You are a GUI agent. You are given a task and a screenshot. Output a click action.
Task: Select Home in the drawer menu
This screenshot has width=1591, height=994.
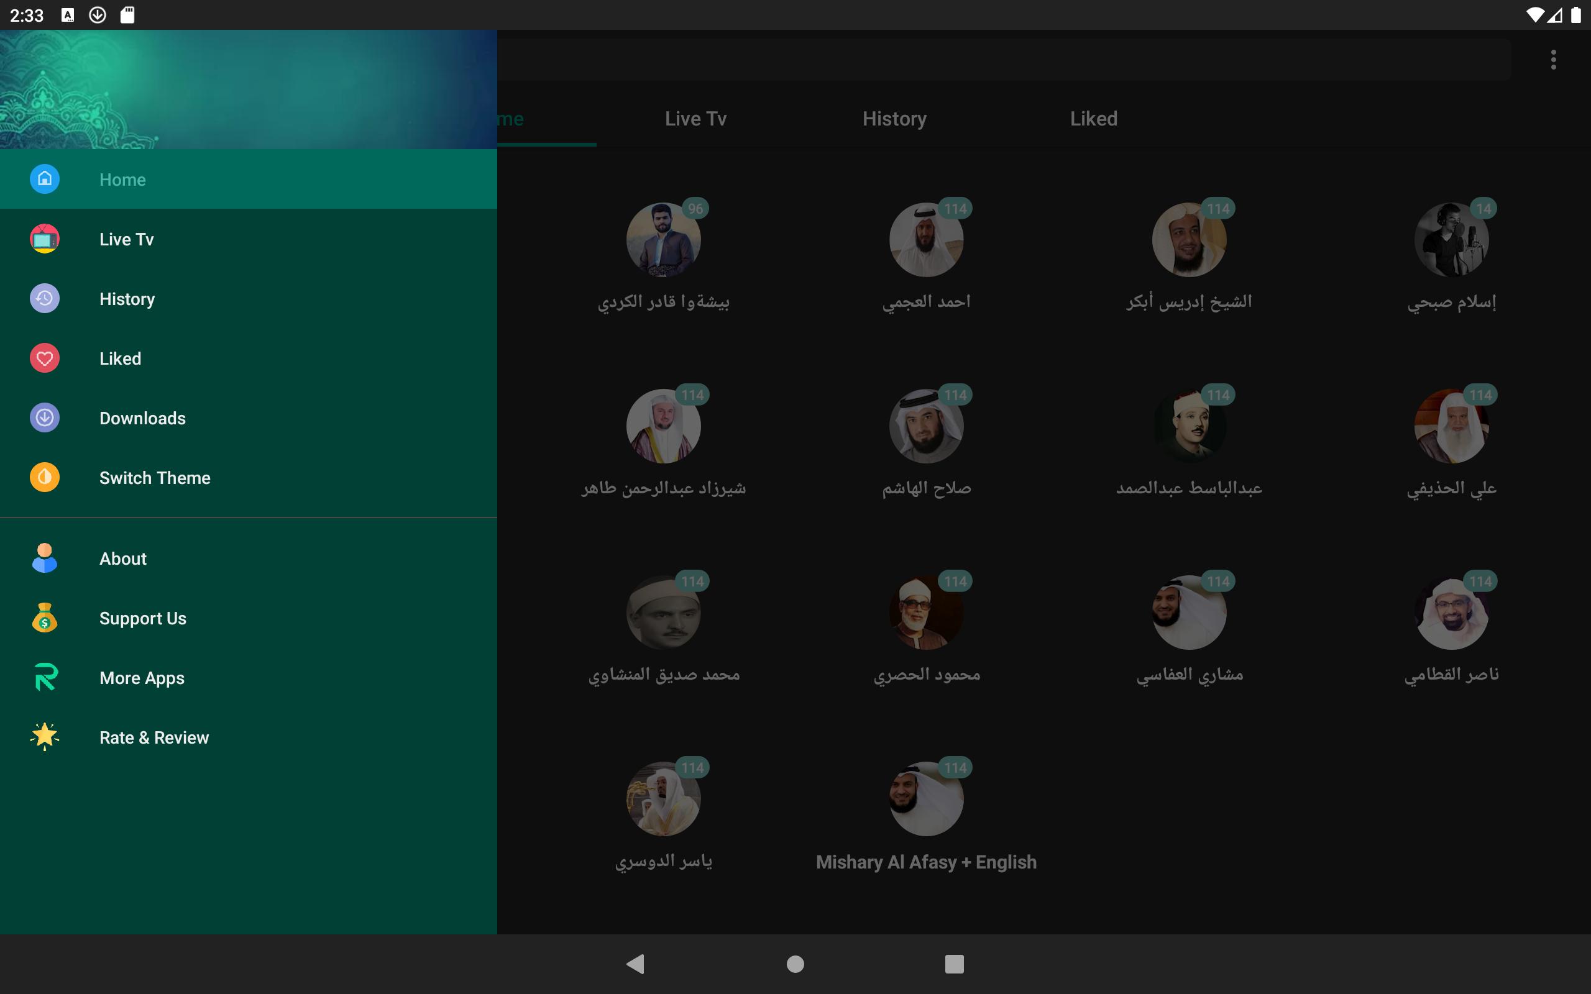tap(249, 179)
